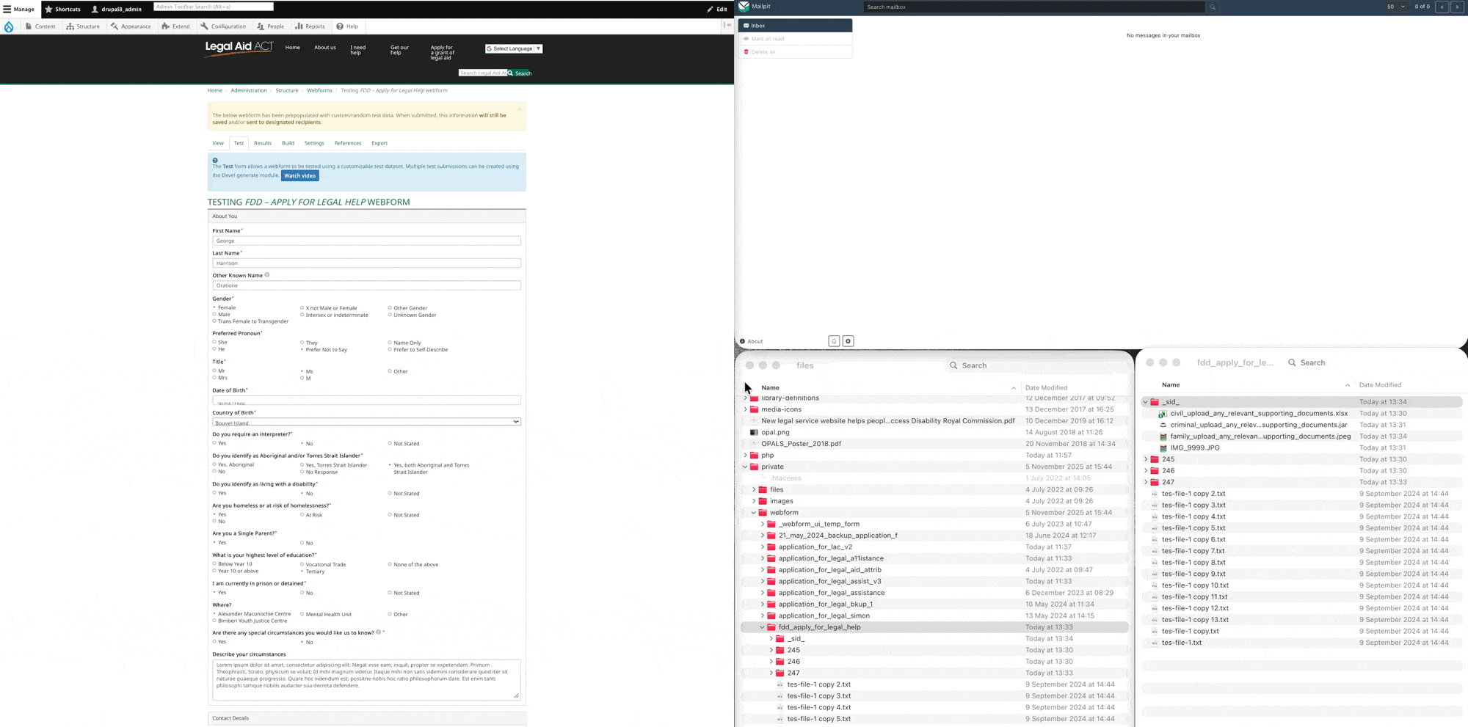1468x727 pixels.
Task: Open the Manage hamburger menu
Action: pyautogui.click(x=18, y=10)
